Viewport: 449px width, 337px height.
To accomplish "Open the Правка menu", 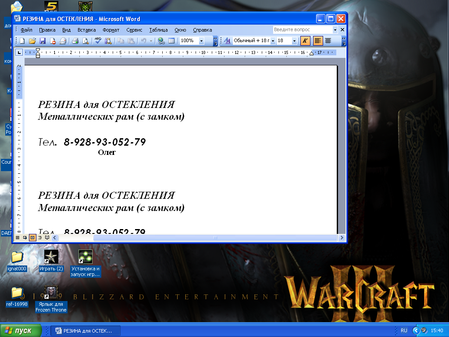I will click(47, 30).
